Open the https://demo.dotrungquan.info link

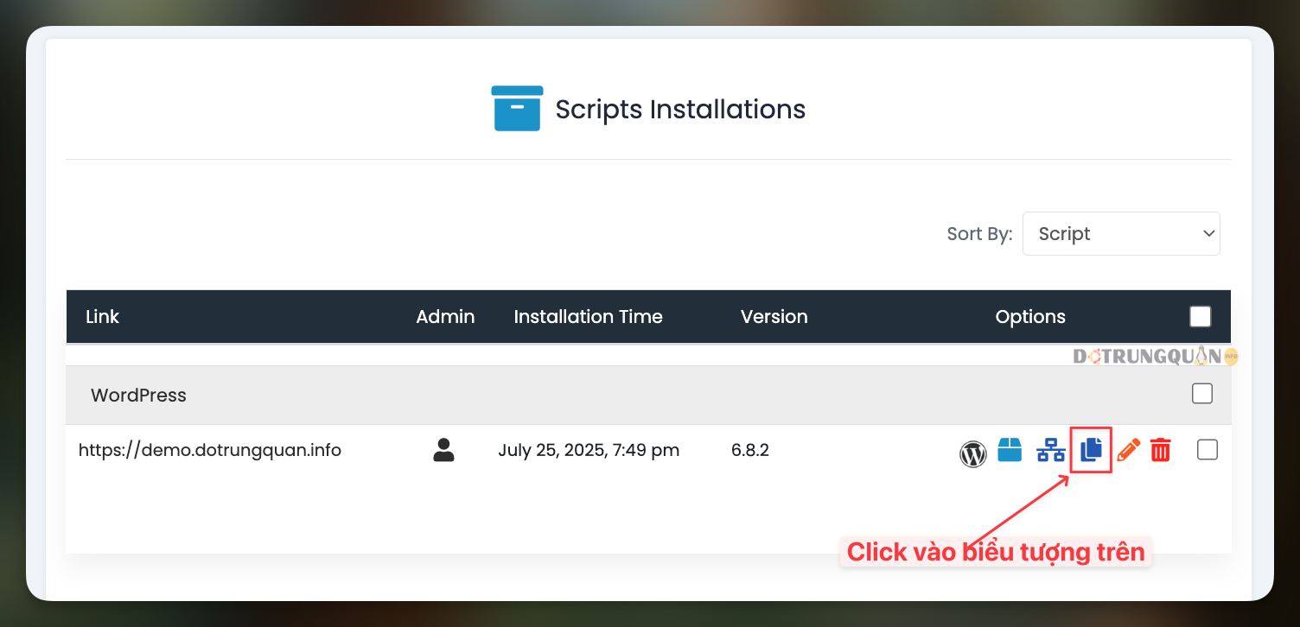(x=209, y=450)
